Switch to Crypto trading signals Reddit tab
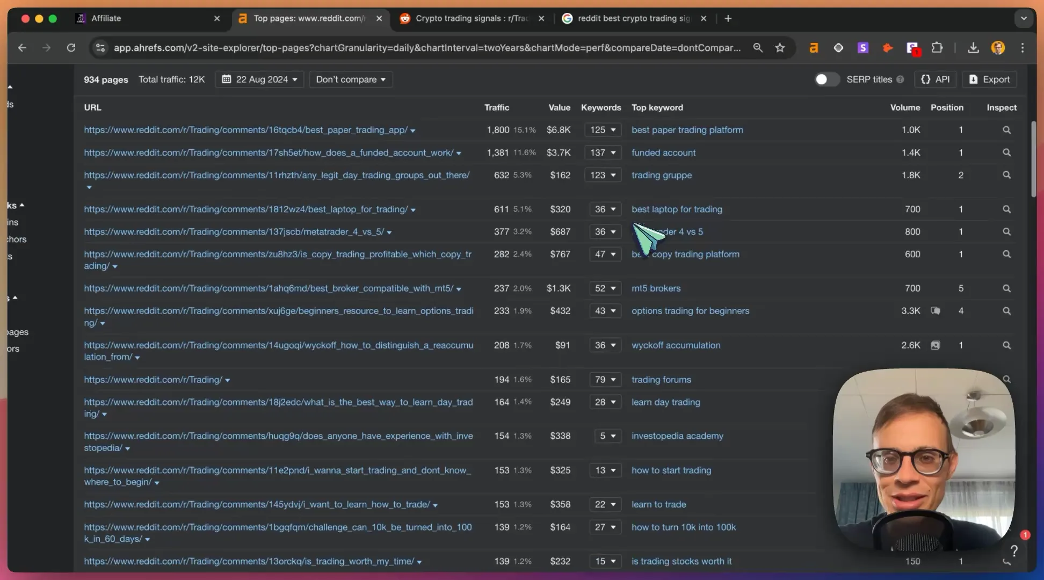 pos(472,18)
